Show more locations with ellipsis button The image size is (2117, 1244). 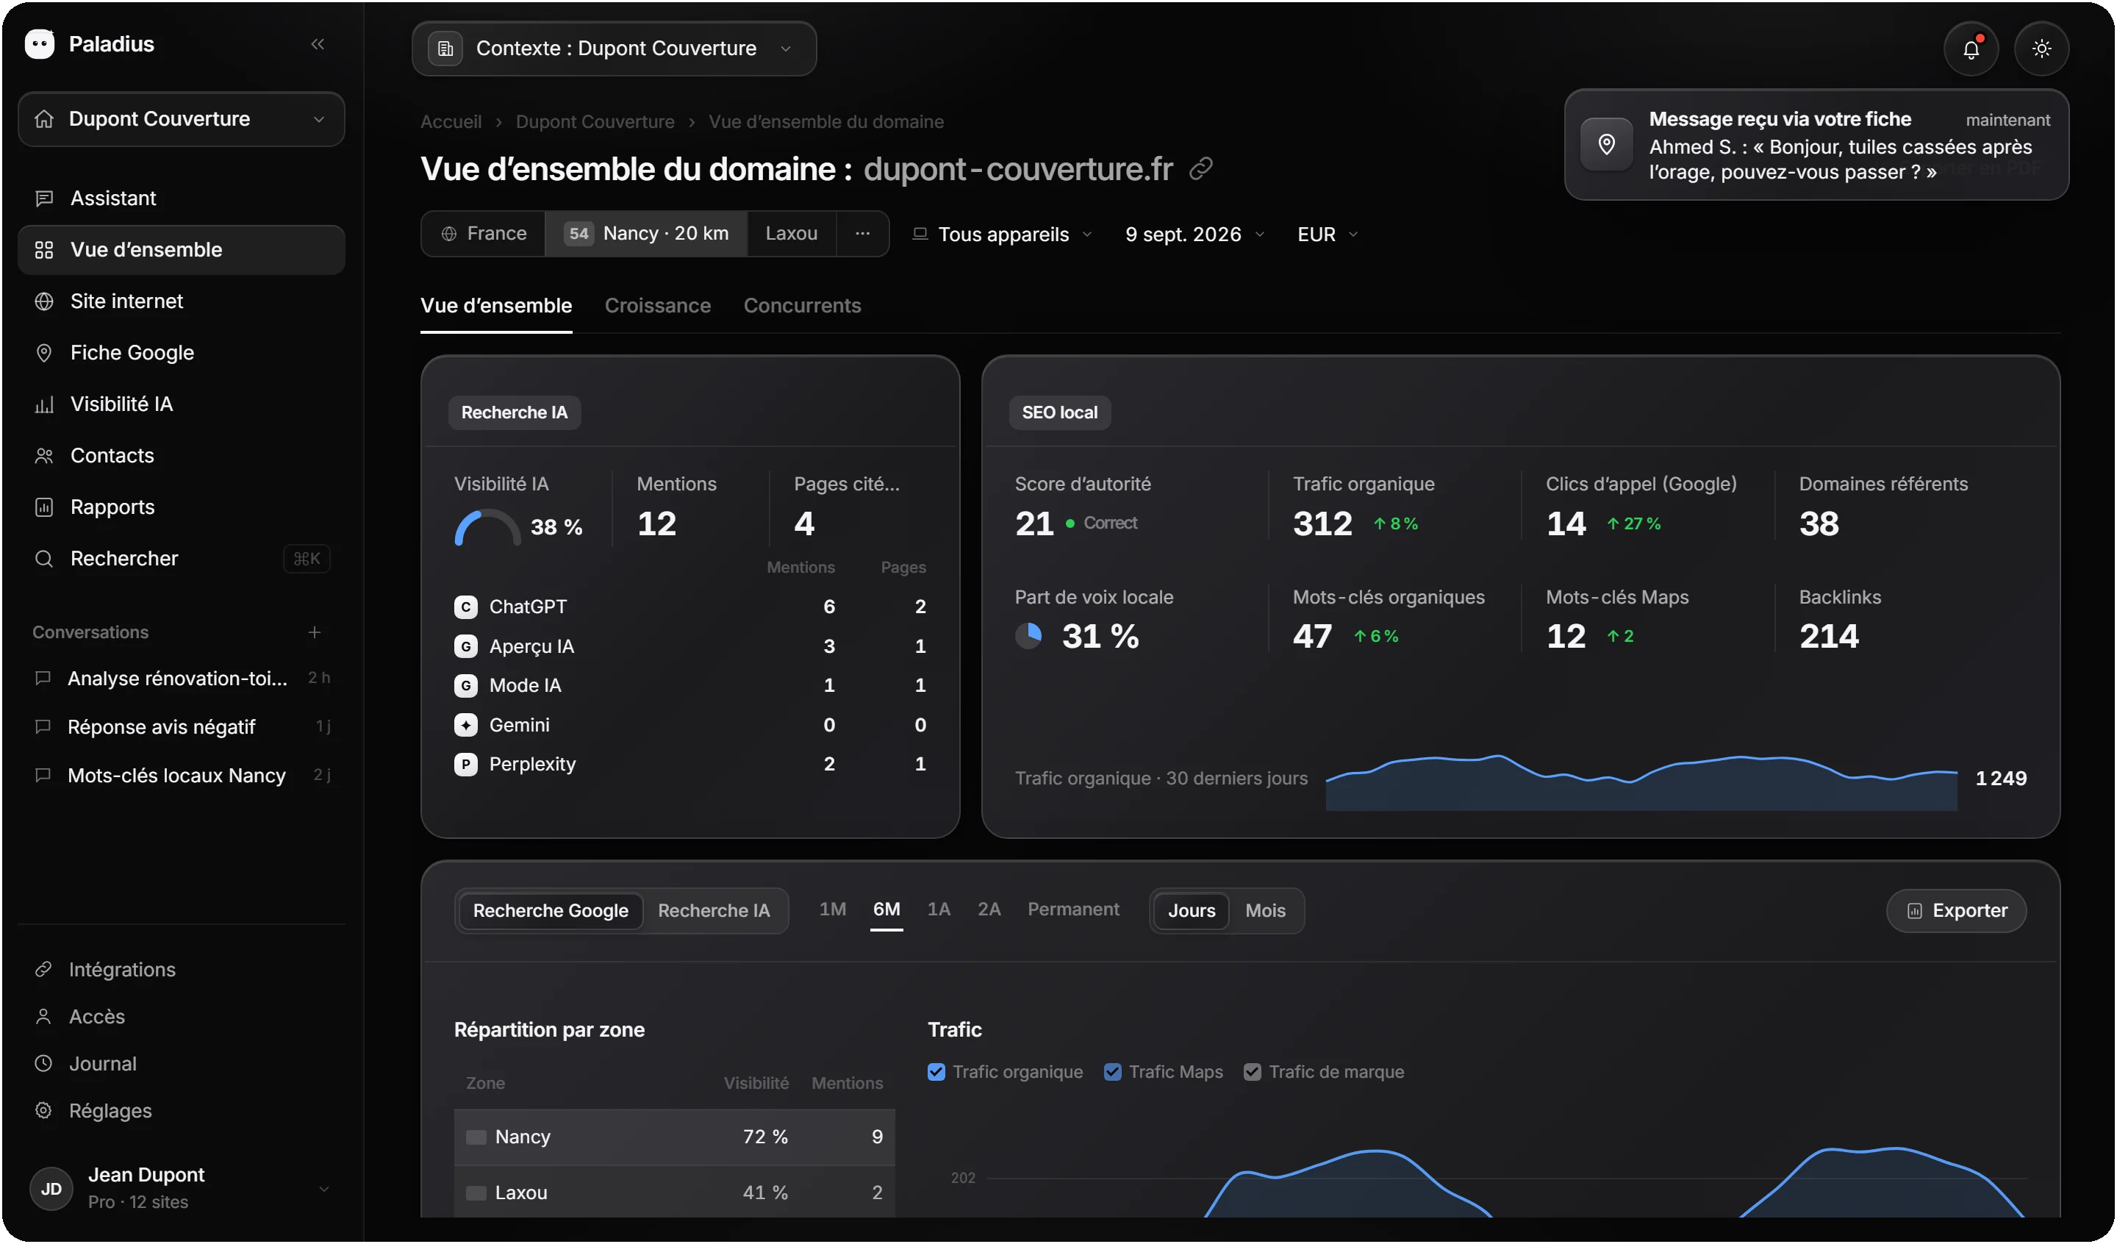(863, 234)
